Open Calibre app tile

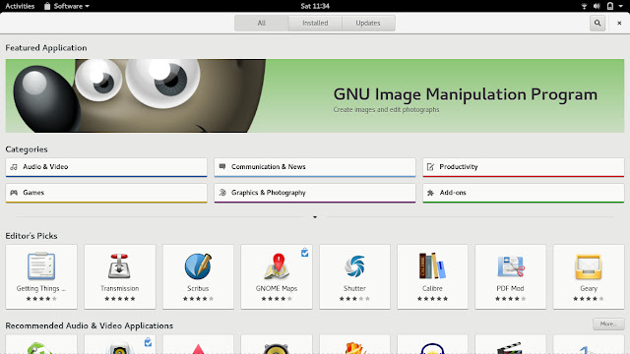(x=432, y=276)
